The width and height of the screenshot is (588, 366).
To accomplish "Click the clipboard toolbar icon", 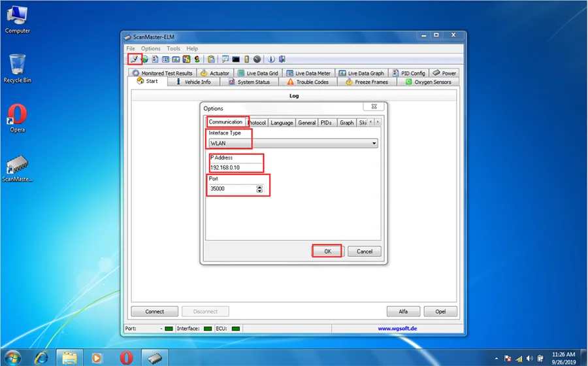I will pos(211,59).
